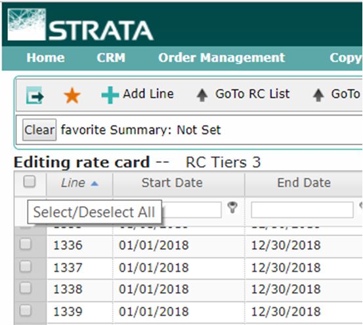Click Start Date 01/01/2018 in row 1337

(154, 268)
